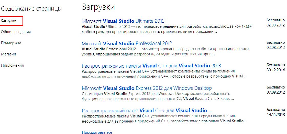Open Visual C++ packages for Visual Studio 2013
Viewport: 287px width, 134px height.
tap(151, 66)
